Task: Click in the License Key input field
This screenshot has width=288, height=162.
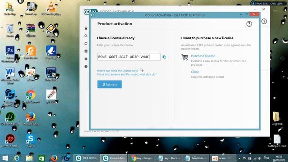Action: coord(129,57)
